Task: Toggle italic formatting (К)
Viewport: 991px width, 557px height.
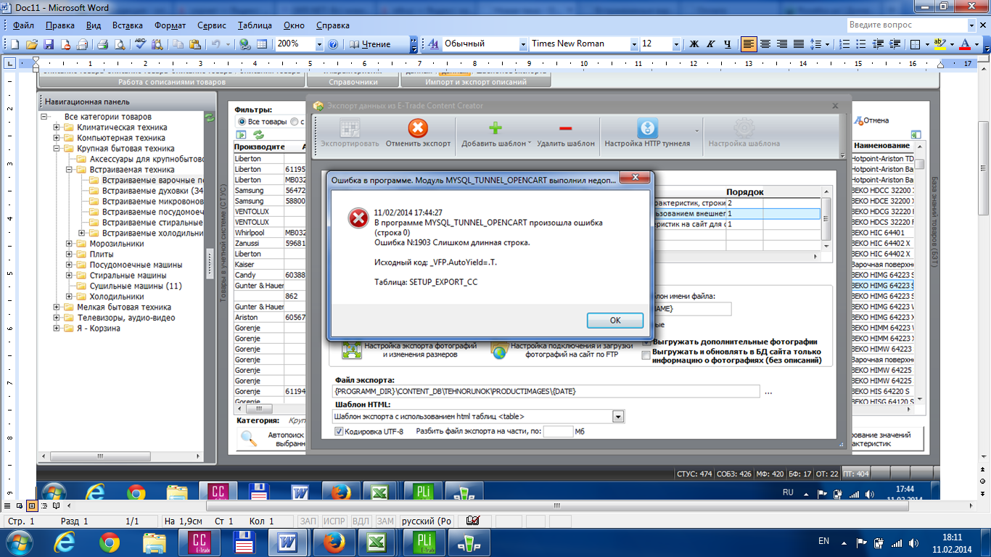Action: click(x=711, y=44)
